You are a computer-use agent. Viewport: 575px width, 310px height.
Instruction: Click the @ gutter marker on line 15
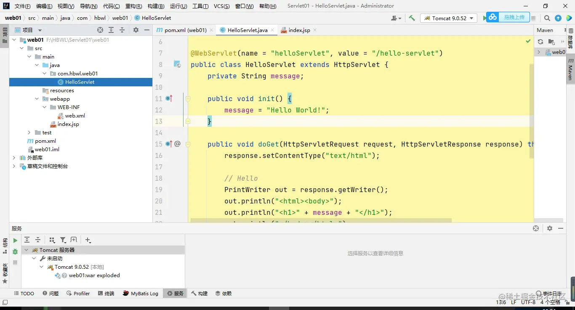tap(177, 144)
